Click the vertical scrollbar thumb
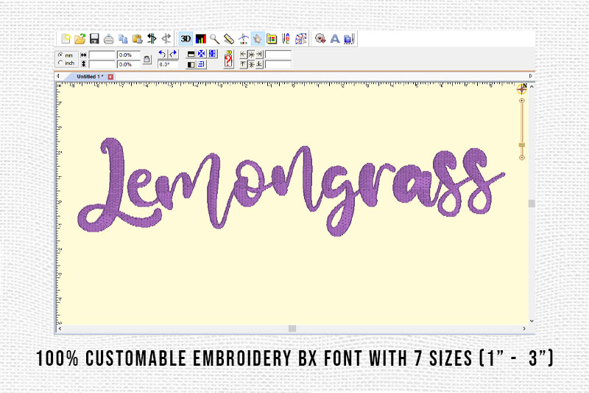Viewport: 589px width, 393px height. point(532,204)
